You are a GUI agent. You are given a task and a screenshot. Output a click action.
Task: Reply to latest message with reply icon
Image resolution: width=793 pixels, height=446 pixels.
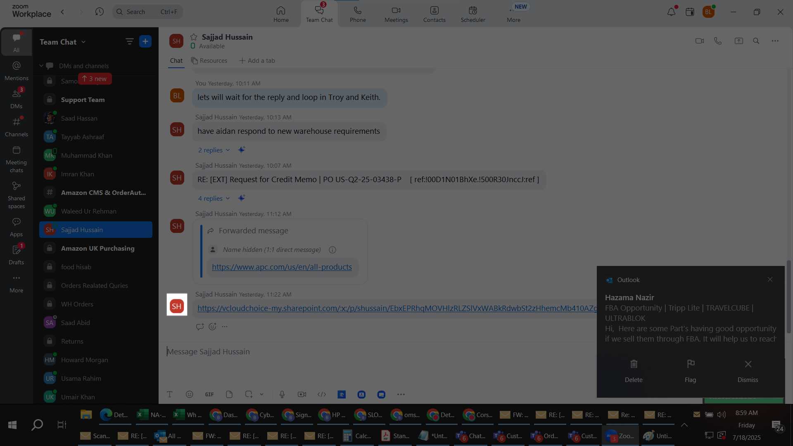(x=200, y=327)
